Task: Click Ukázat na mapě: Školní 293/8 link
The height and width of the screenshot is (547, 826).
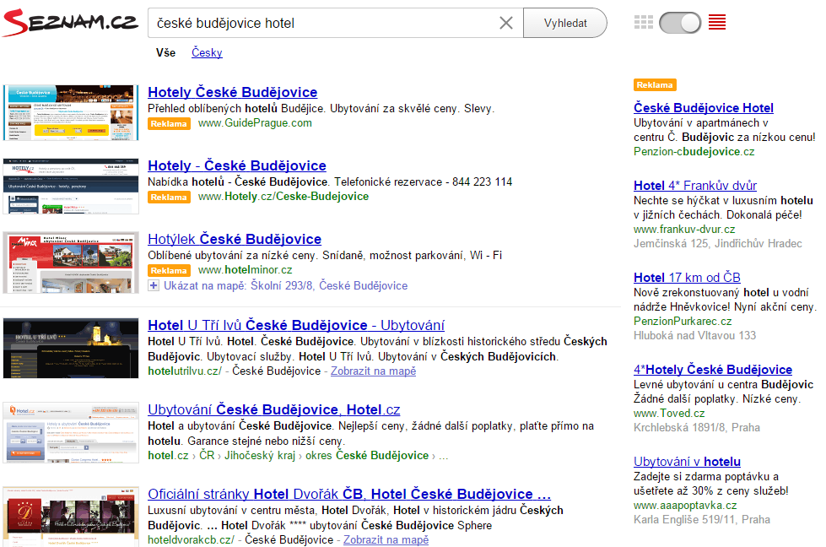Action: coord(285,285)
